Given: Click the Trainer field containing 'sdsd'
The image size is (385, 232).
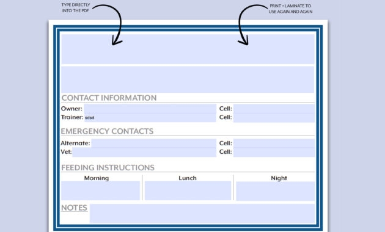Looking at the screenshot, I should (x=150, y=118).
